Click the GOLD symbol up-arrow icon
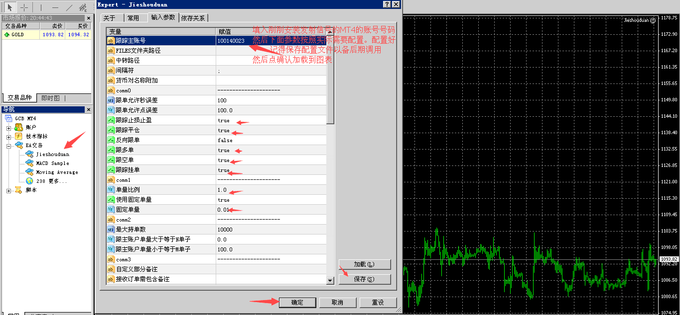 (x=6, y=35)
